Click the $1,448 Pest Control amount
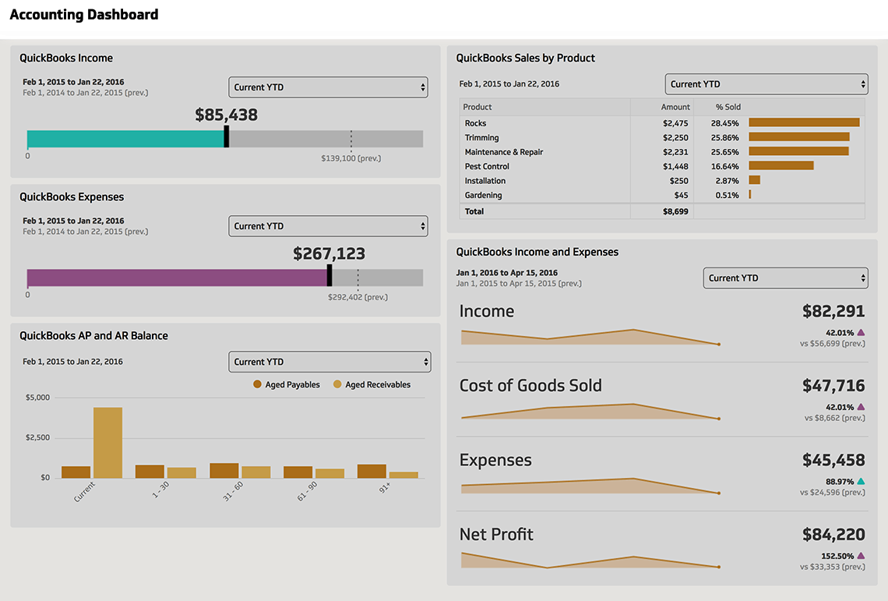888x601 pixels. 675,166
